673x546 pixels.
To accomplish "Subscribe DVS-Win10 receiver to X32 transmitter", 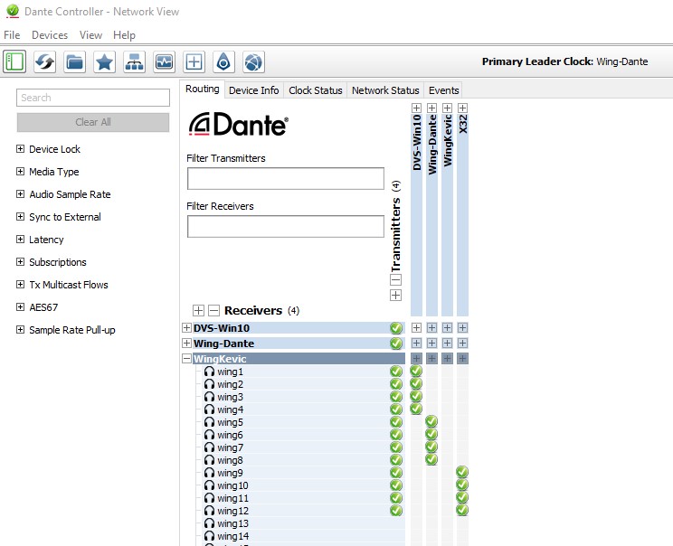I will (x=463, y=327).
